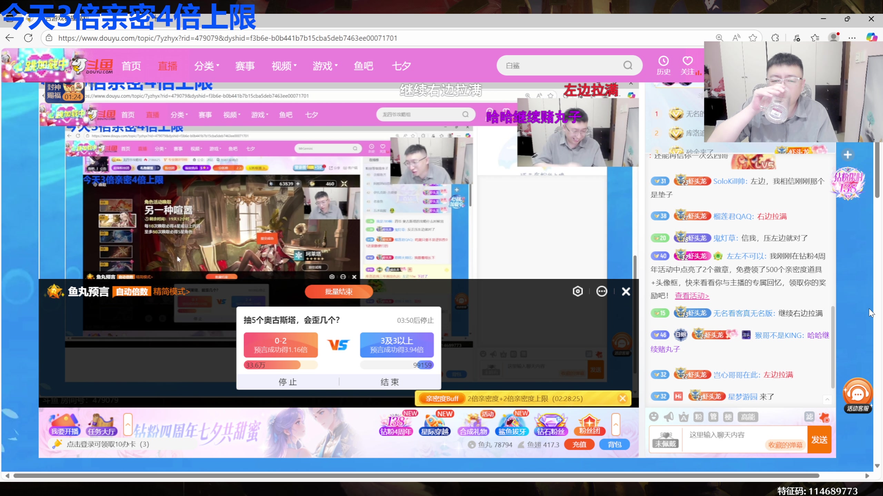Screen dimensions: 883x496
Task: Open 收藏的弹幕 saved danmaku button
Action: pos(785,445)
